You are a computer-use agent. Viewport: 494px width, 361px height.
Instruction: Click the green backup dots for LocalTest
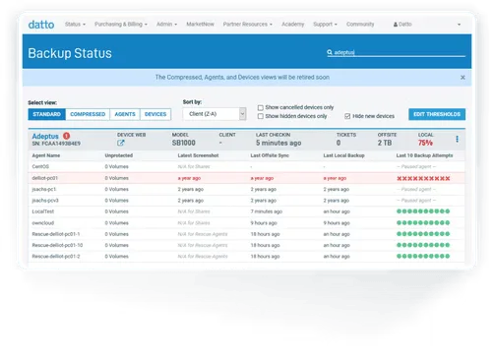coord(423,211)
